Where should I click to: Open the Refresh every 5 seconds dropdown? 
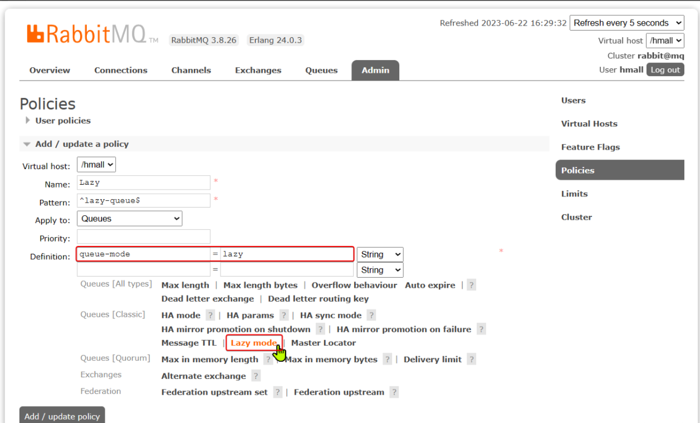tap(627, 23)
